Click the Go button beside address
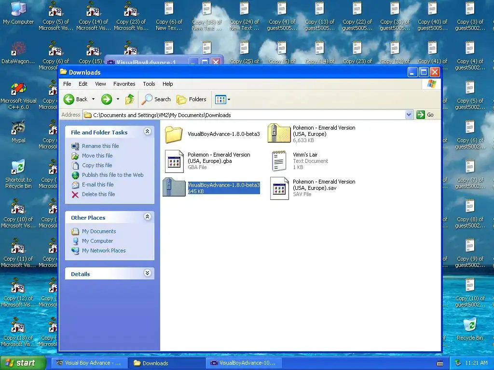The height and width of the screenshot is (370, 494). tap(425, 115)
